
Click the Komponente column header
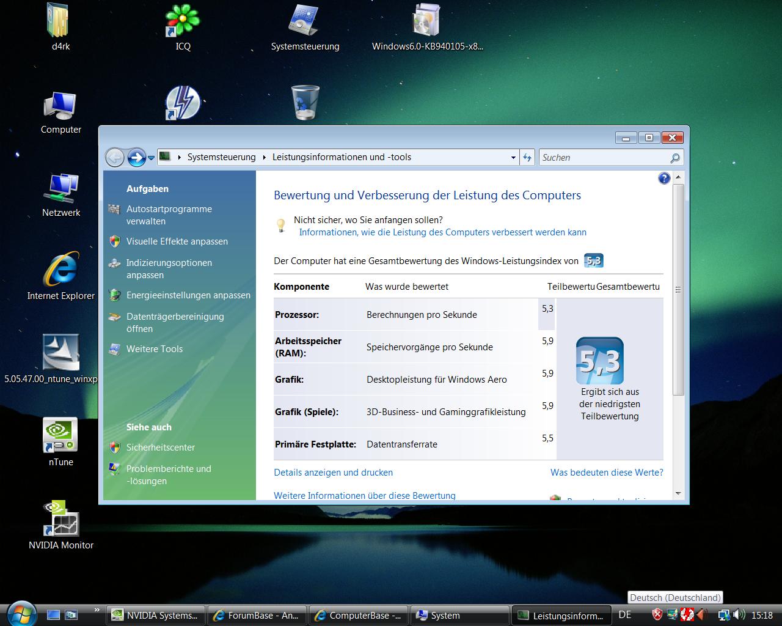point(301,287)
